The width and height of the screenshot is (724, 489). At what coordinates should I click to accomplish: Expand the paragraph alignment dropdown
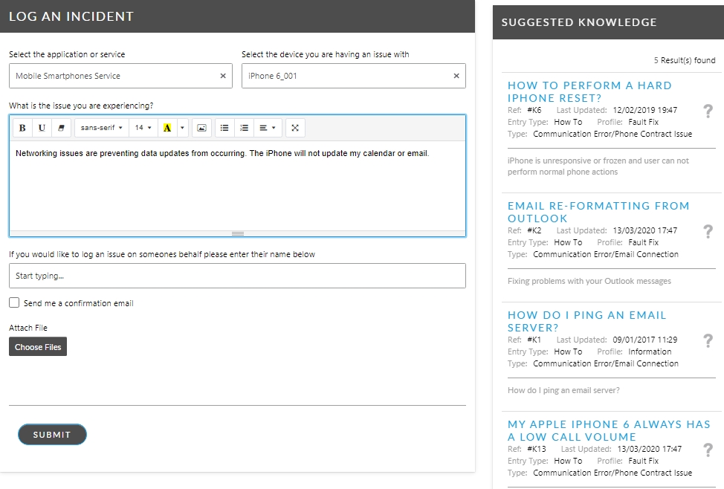267,128
